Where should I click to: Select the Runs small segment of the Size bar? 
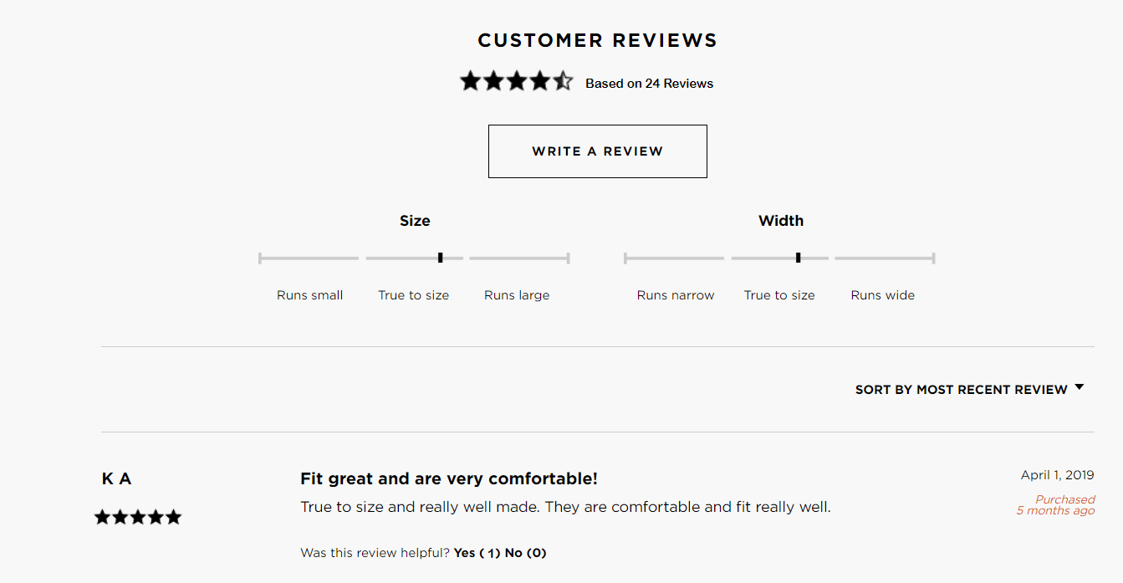[x=309, y=257]
